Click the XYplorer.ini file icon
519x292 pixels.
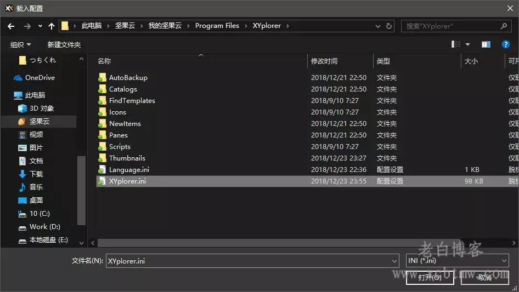click(102, 181)
